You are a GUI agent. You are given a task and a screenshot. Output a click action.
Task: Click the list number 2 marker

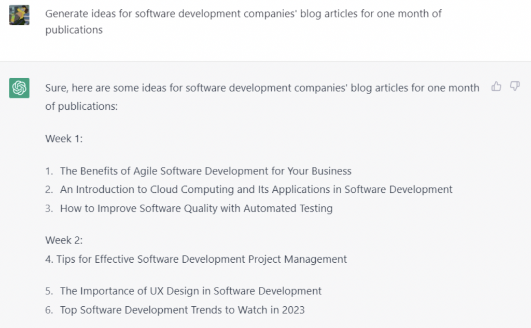(x=49, y=189)
